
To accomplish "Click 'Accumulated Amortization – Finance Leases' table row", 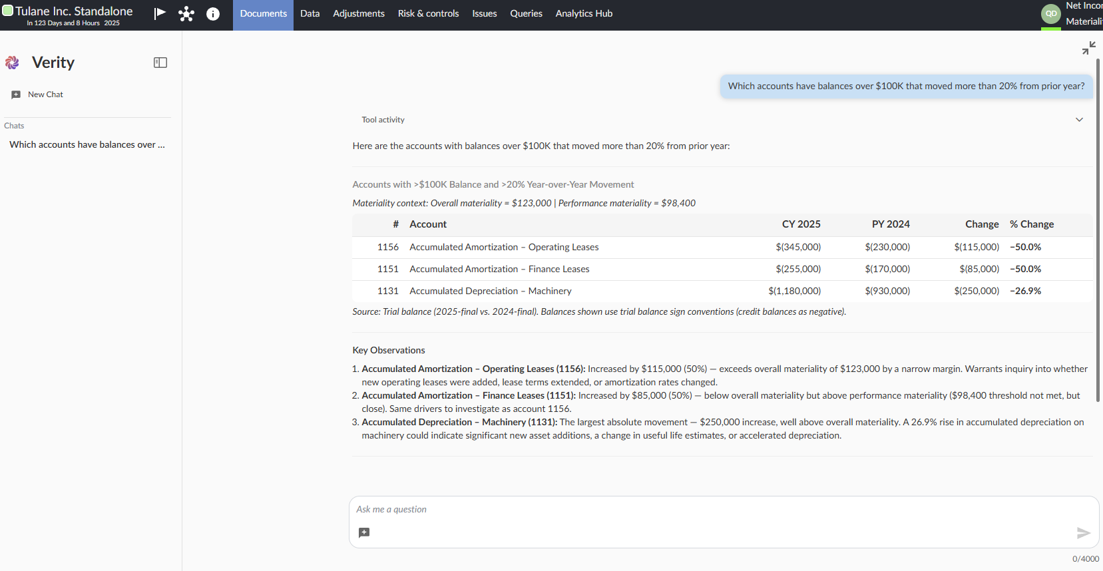I will coord(722,269).
